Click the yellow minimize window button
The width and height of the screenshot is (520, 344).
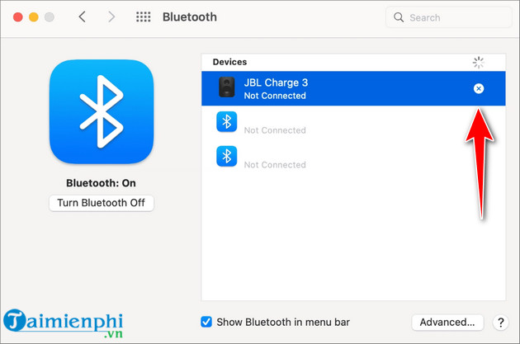pos(34,16)
